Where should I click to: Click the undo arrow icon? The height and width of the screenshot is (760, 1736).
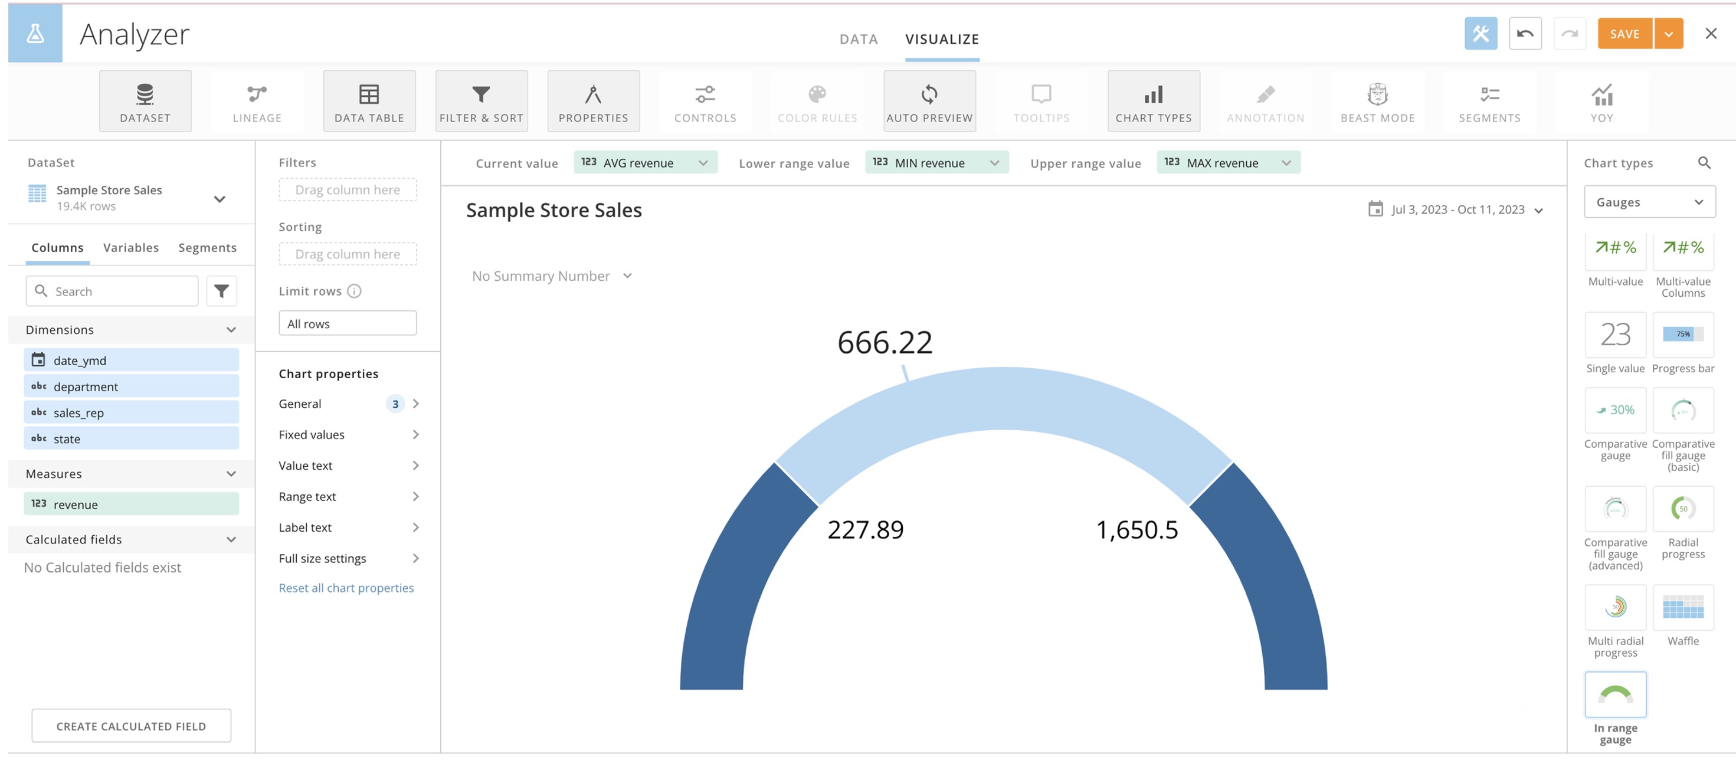tap(1524, 34)
